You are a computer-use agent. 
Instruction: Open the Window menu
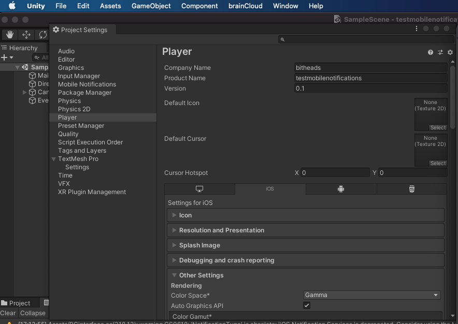pyautogui.click(x=285, y=6)
